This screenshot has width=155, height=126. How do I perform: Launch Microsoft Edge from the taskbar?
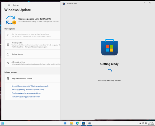[x=77, y=123]
